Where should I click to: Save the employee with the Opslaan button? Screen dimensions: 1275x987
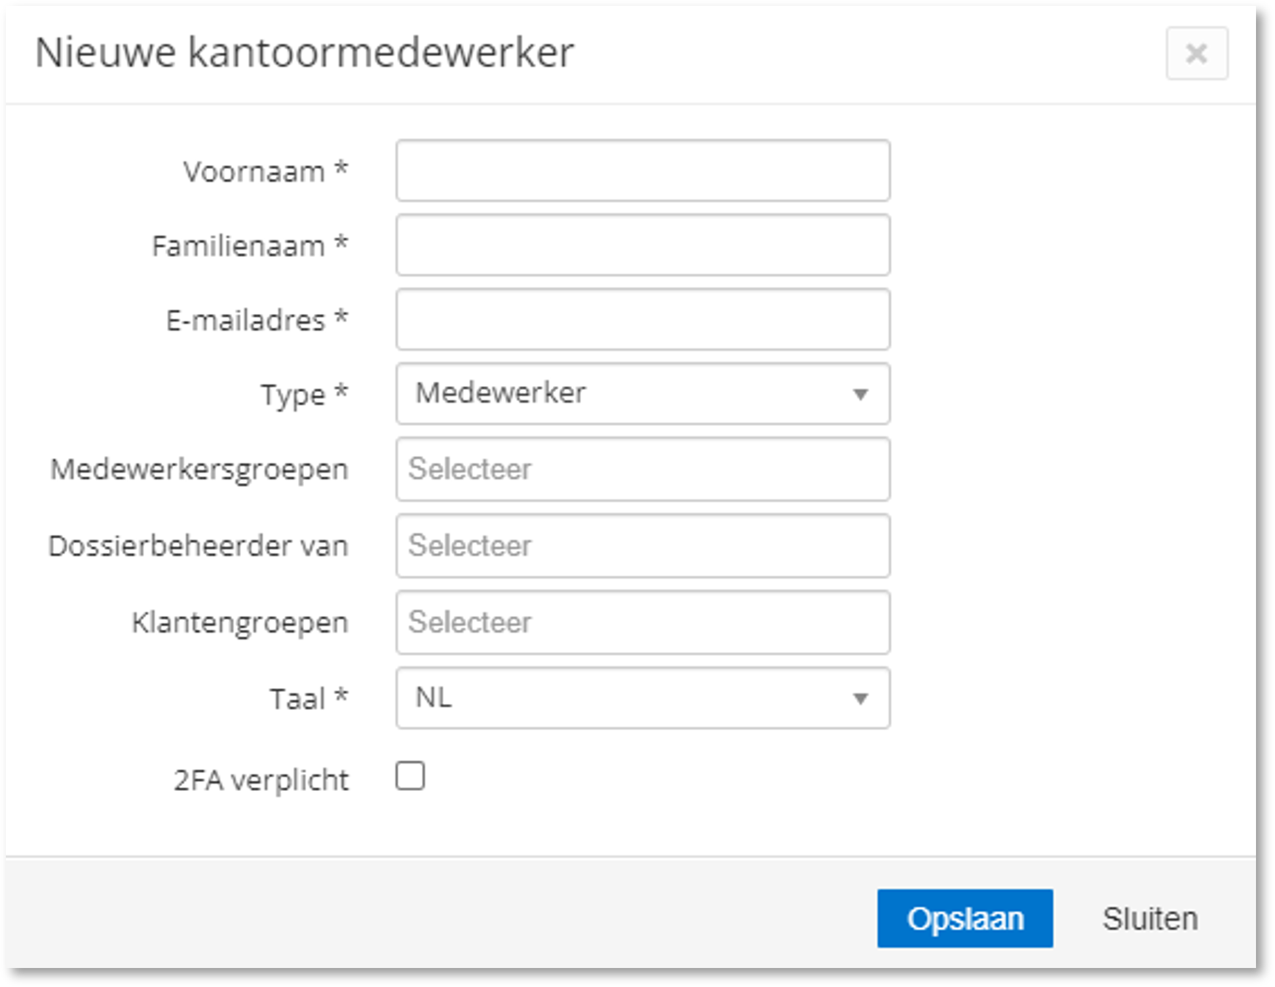(x=964, y=918)
